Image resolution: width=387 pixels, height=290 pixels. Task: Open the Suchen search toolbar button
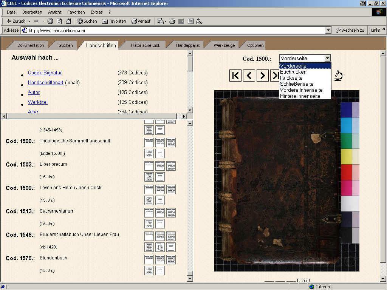[x=87, y=21]
